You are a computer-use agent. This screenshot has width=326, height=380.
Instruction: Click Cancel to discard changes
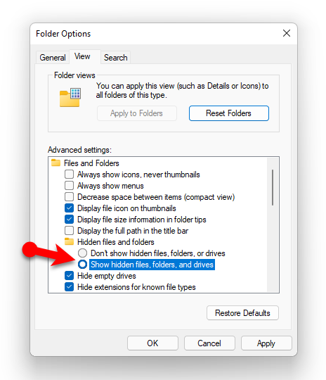209,343
